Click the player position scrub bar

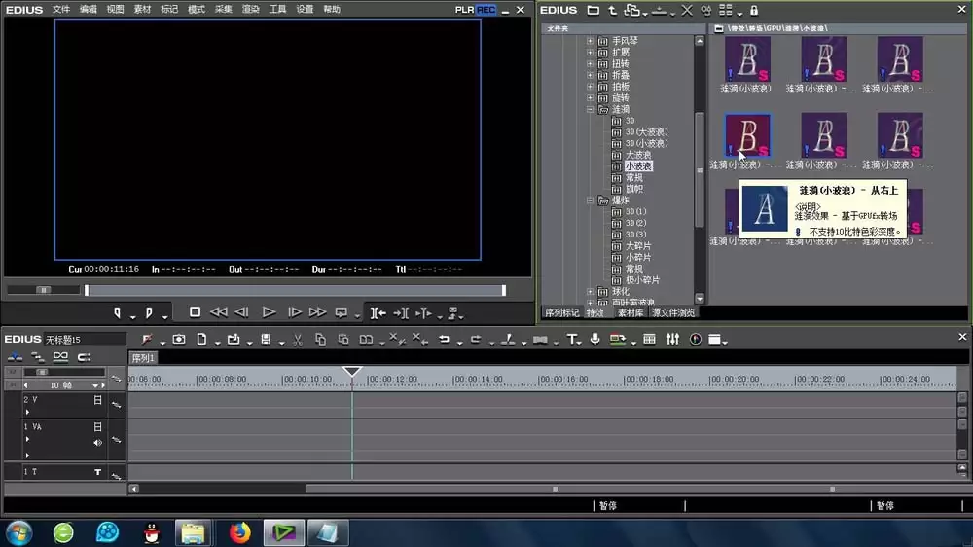click(295, 290)
